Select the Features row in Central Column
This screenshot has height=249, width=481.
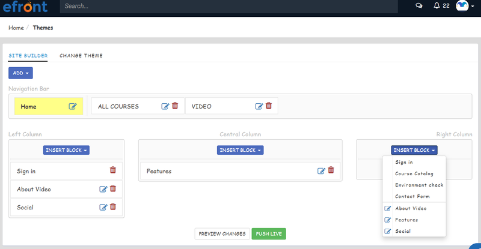point(240,171)
